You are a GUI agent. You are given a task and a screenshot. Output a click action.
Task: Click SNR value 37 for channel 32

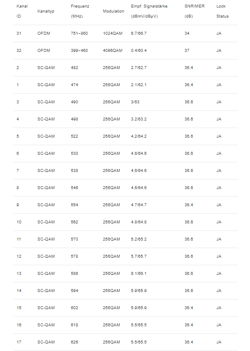tap(187, 51)
